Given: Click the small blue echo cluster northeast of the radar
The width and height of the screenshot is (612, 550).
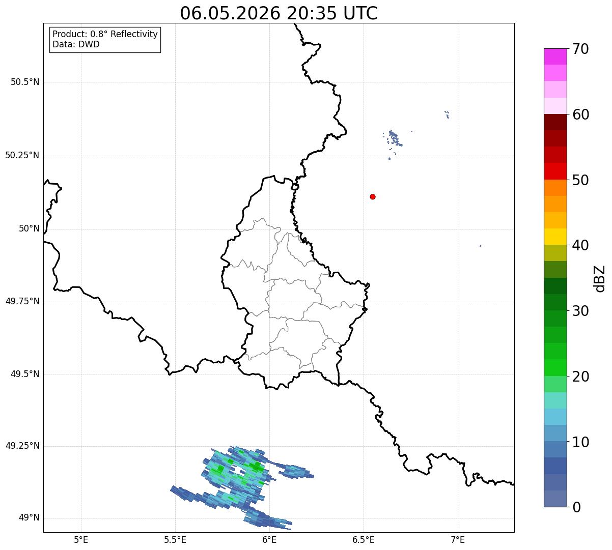Looking at the screenshot, I should point(394,138).
